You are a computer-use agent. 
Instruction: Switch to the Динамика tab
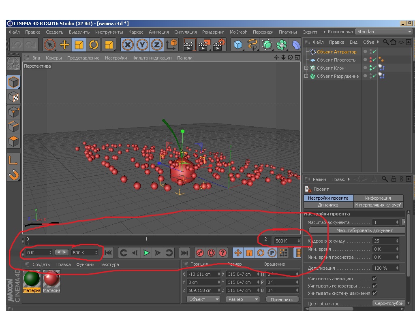pos(328,205)
